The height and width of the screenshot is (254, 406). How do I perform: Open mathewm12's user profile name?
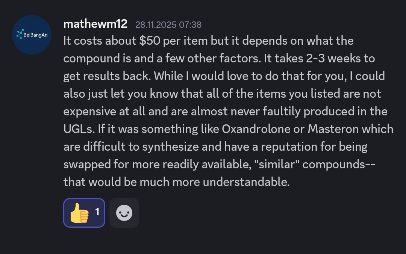[x=95, y=24]
